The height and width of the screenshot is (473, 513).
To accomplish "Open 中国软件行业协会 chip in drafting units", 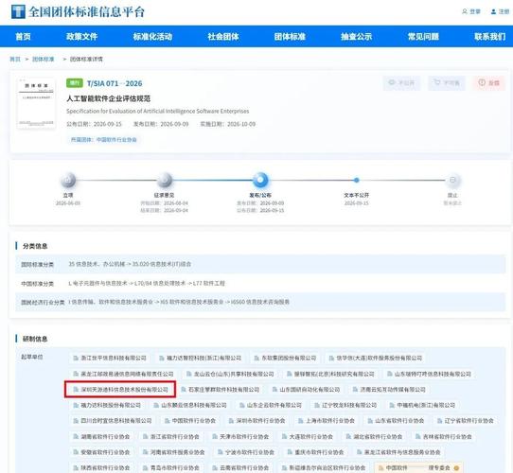I will 190,421.
